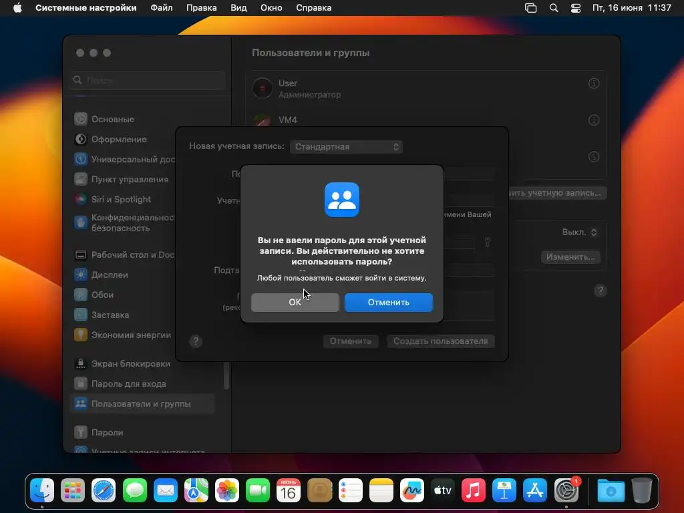Click the Users and Groups icon in alert

click(x=341, y=200)
